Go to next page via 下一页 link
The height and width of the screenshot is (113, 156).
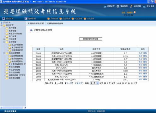[69, 83]
